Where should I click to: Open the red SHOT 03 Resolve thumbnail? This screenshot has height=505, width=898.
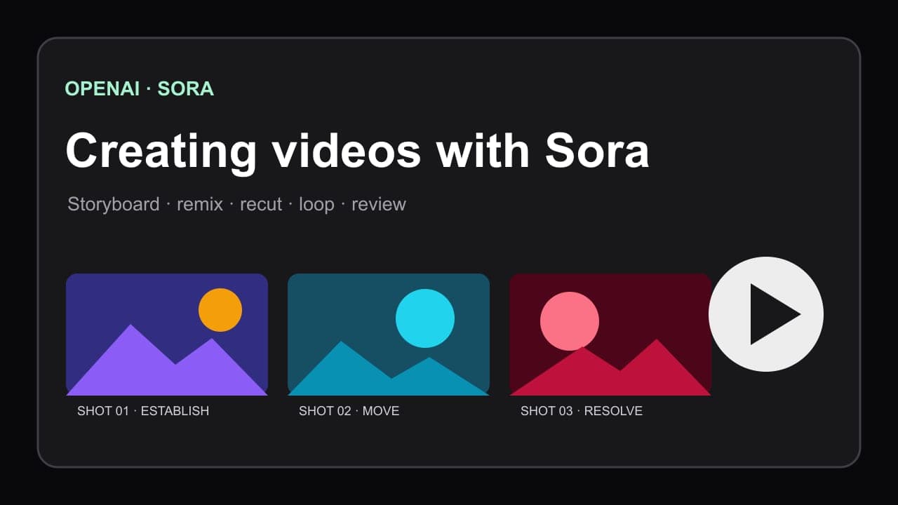pos(610,335)
